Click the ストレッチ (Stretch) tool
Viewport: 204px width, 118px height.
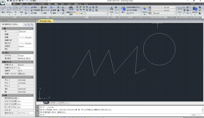pyautogui.click(x=45, y=10)
